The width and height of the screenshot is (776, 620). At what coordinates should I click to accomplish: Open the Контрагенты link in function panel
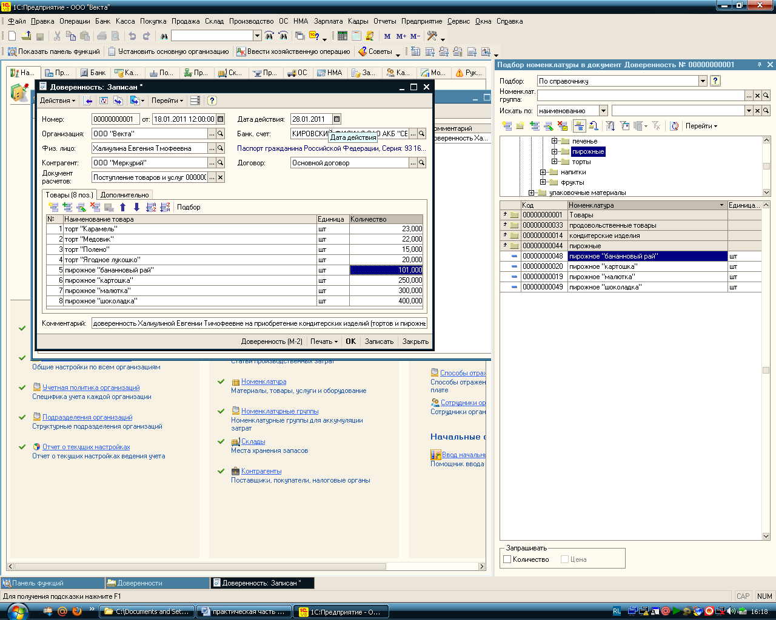[261, 471]
